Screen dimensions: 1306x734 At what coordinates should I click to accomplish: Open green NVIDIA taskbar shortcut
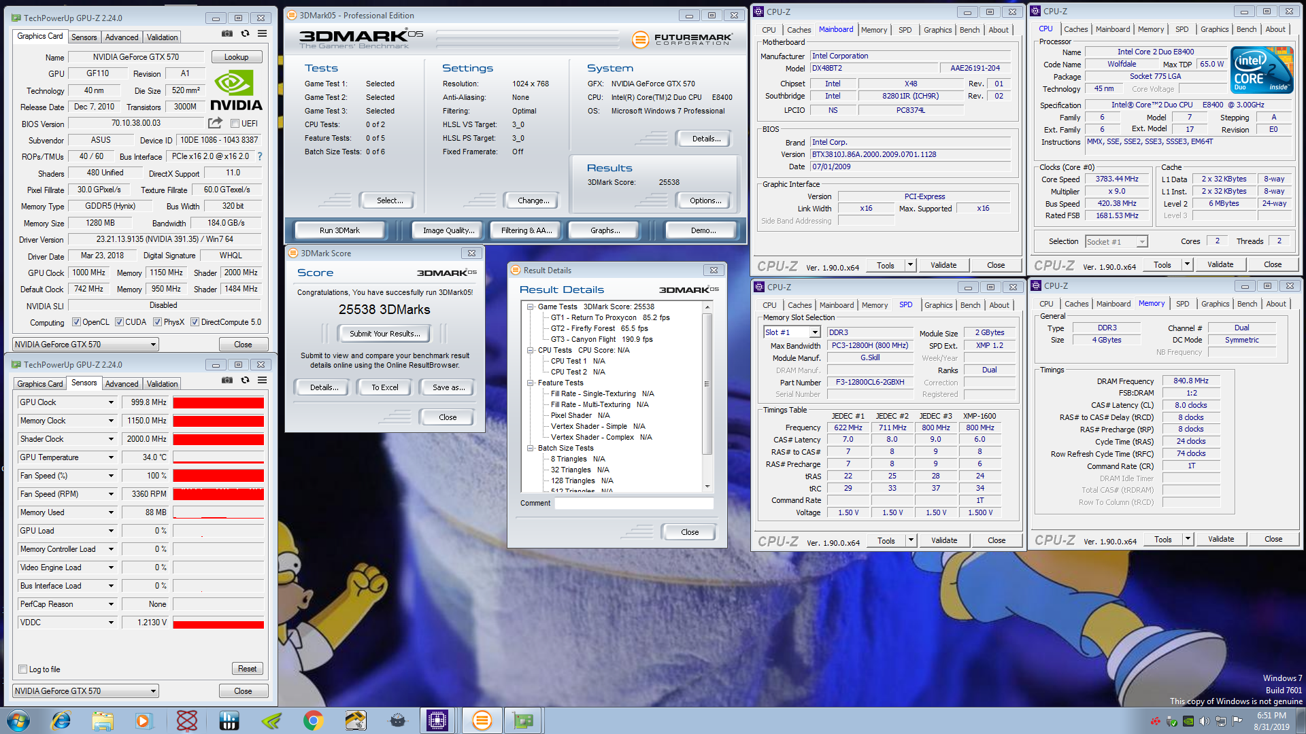[x=271, y=720]
